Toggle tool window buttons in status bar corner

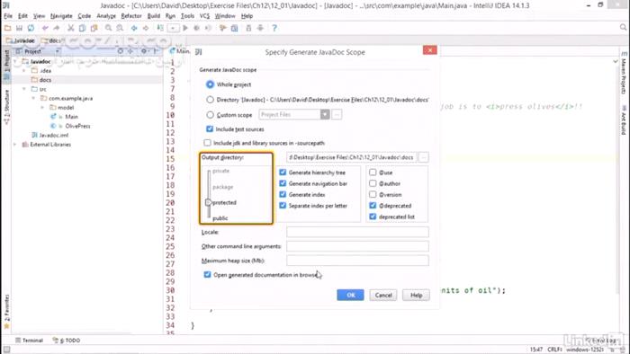[7, 350]
